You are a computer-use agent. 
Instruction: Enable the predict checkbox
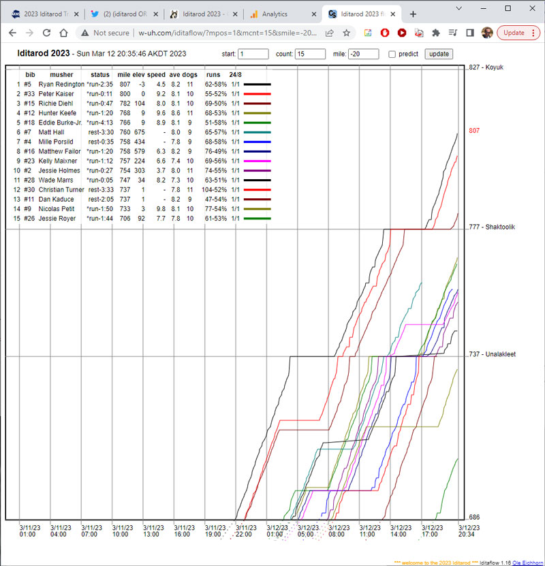[x=392, y=54]
